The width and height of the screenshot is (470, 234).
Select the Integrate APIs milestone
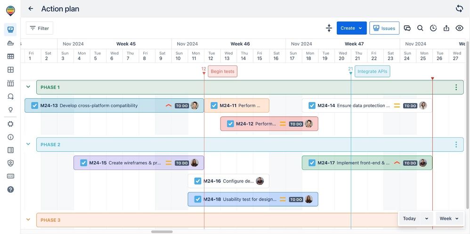373,71
